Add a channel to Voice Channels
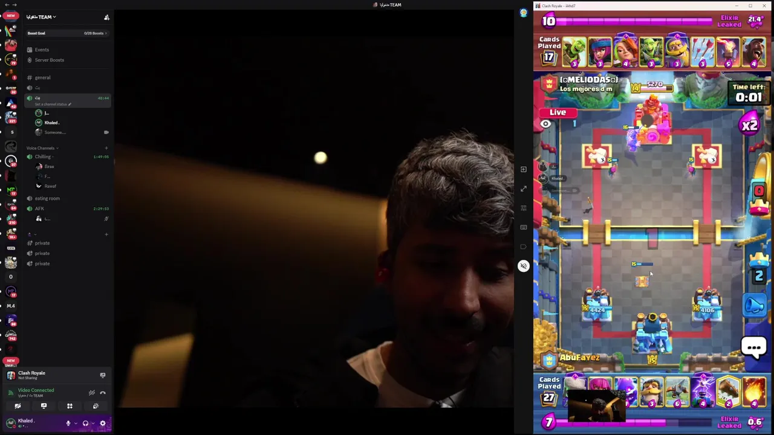Viewport: 774px width, 435px height. tap(106, 148)
